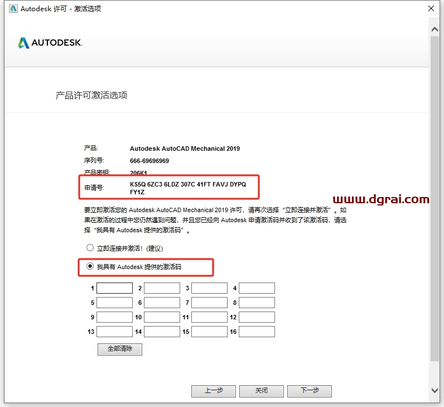Click activation code field 13
This screenshot has height=407, width=444.
pyautogui.click(x=115, y=332)
